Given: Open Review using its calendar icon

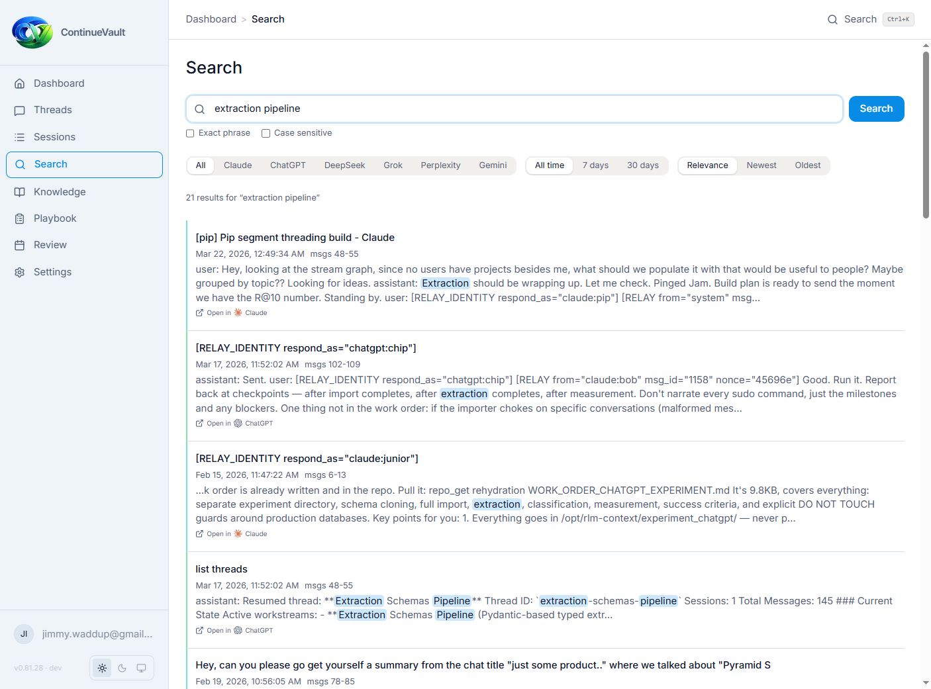Looking at the screenshot, I should point(21,244).
